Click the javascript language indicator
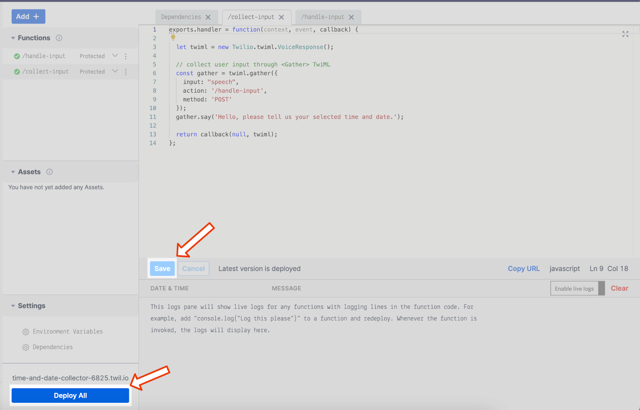 (x=564, y=269)
